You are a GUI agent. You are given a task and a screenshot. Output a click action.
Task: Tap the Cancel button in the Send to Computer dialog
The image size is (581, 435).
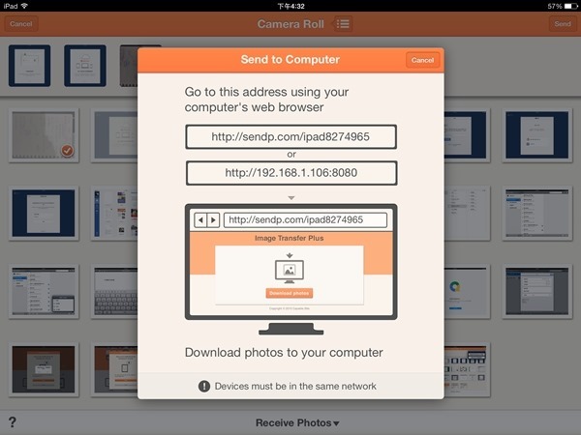click(x=422, y=60)
